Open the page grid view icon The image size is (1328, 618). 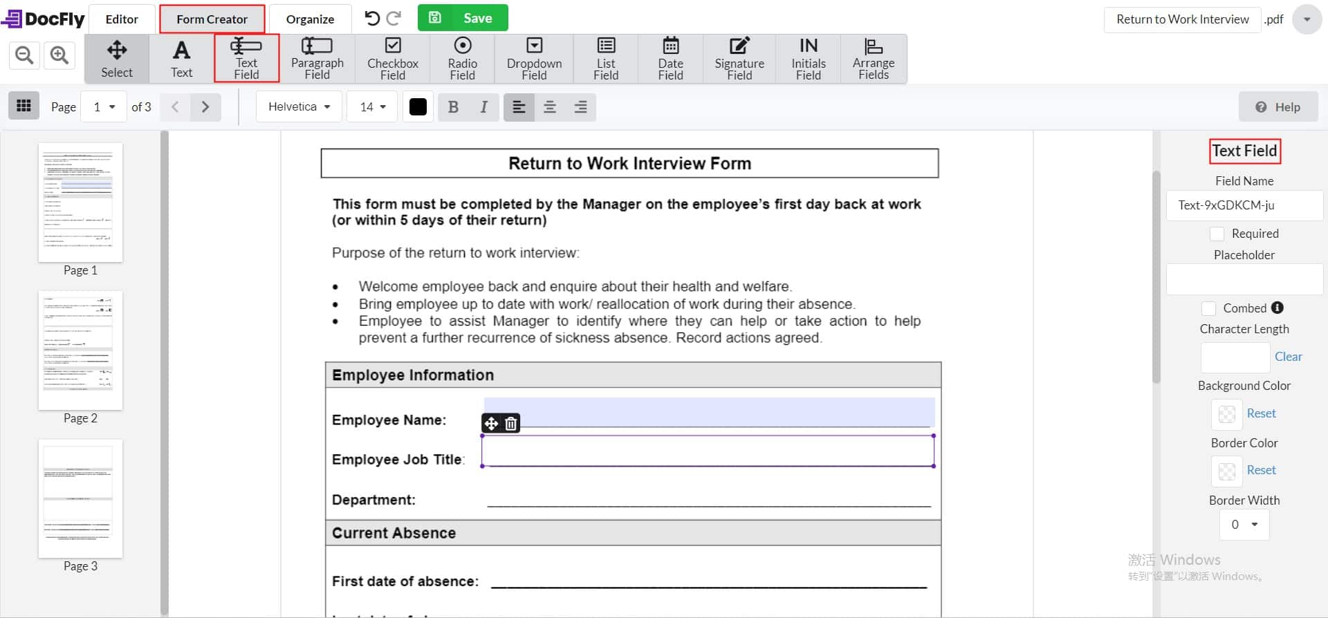point(24,106)
